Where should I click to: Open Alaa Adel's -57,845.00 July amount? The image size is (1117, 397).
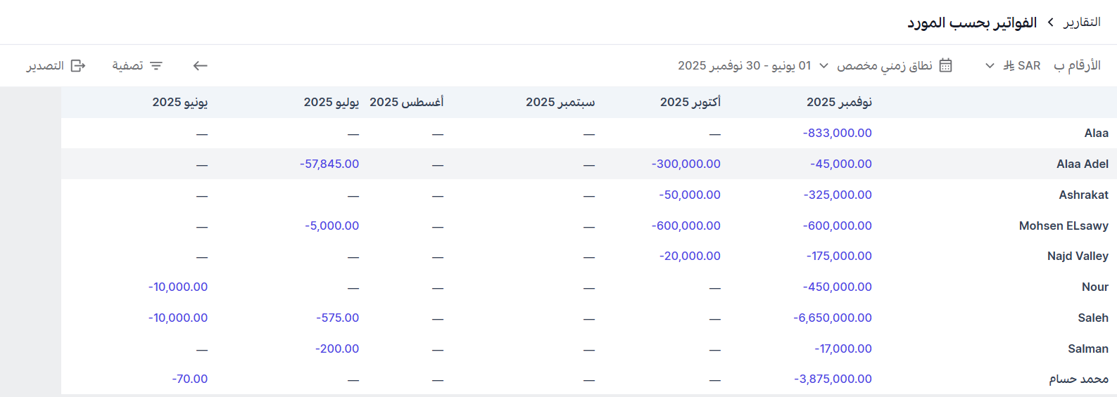pyautogui.click(x=329, y=164)
